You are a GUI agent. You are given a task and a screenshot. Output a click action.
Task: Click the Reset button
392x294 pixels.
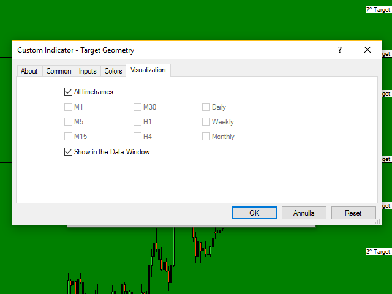353,213
